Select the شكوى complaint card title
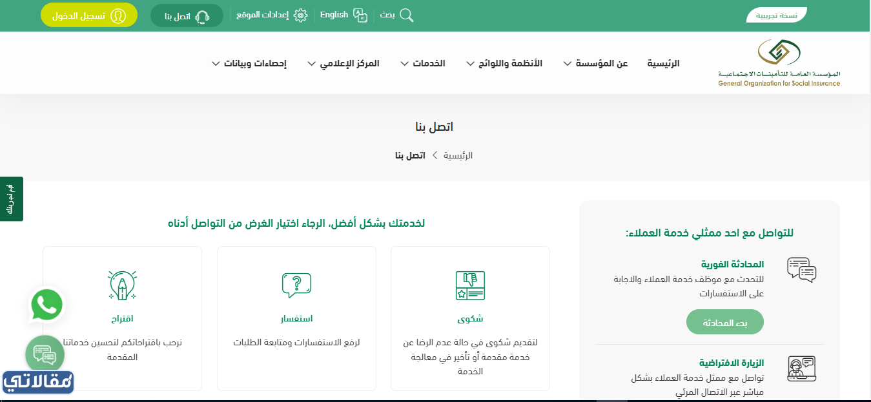Screen dimensions: 871x402 tap(470, 319)
